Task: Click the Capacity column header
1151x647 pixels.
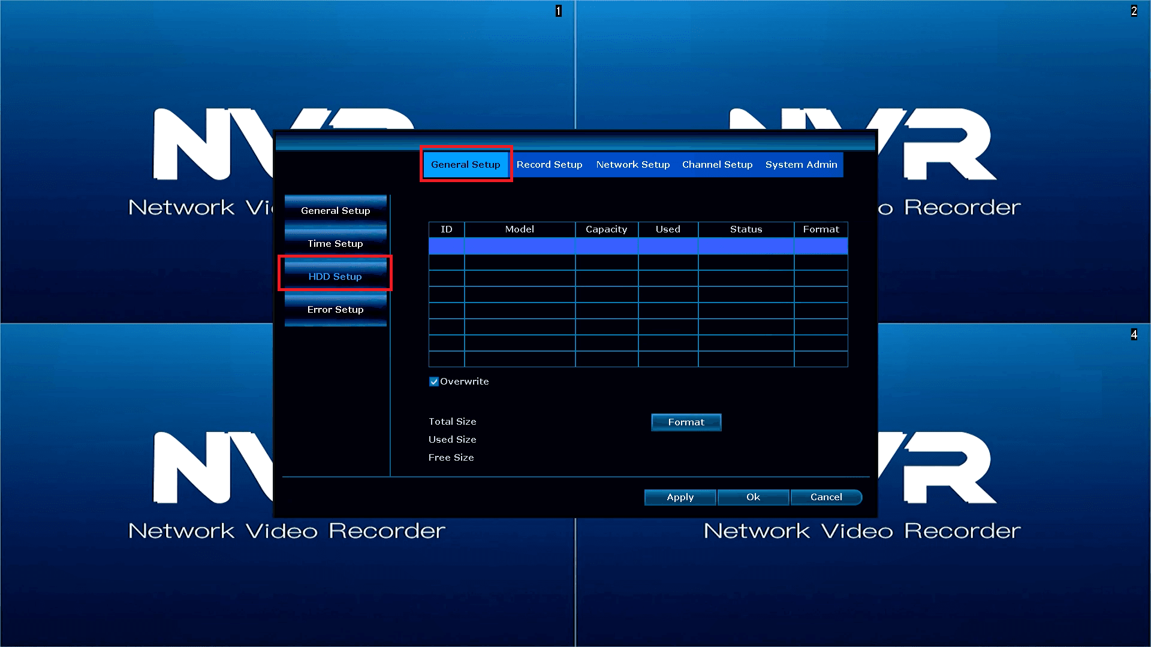Action: 607,229
